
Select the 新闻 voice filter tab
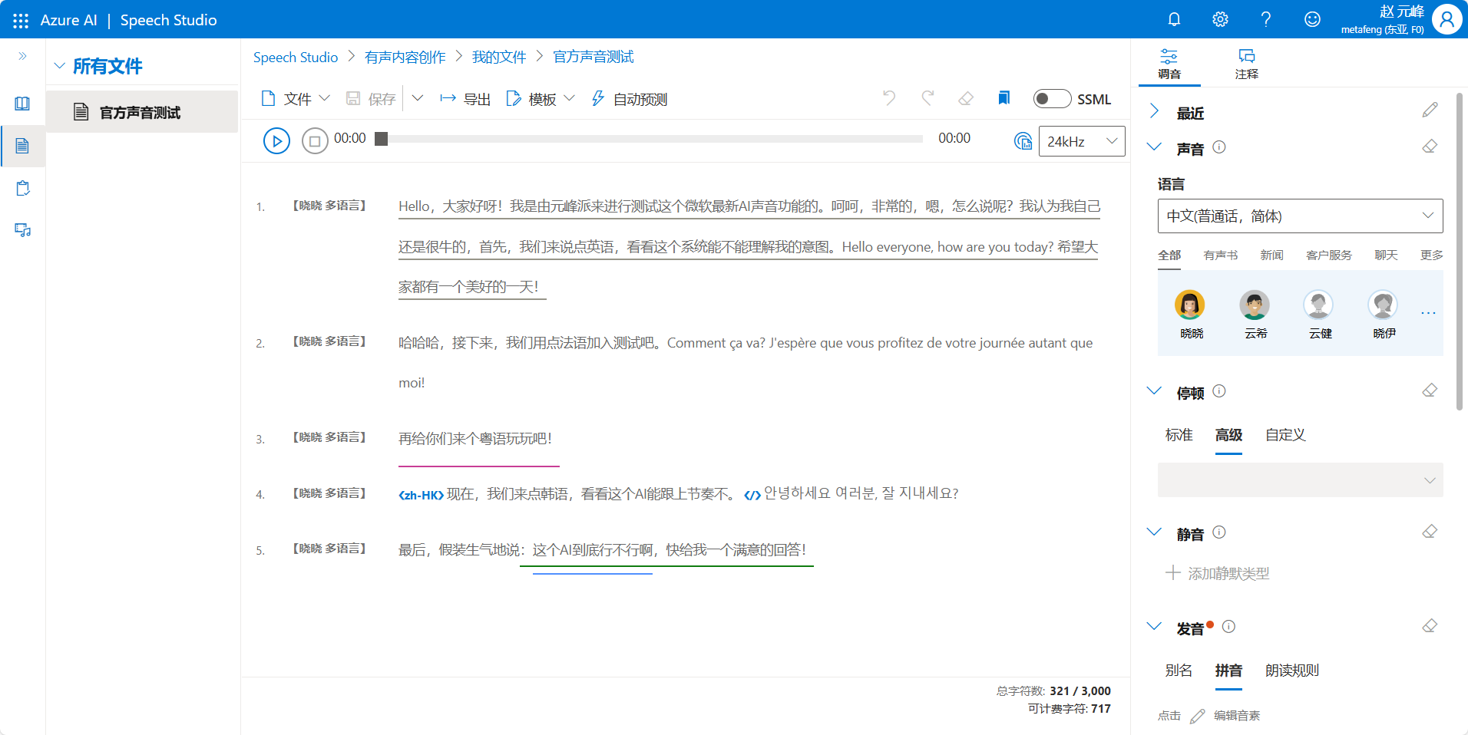click(1271, 255)
